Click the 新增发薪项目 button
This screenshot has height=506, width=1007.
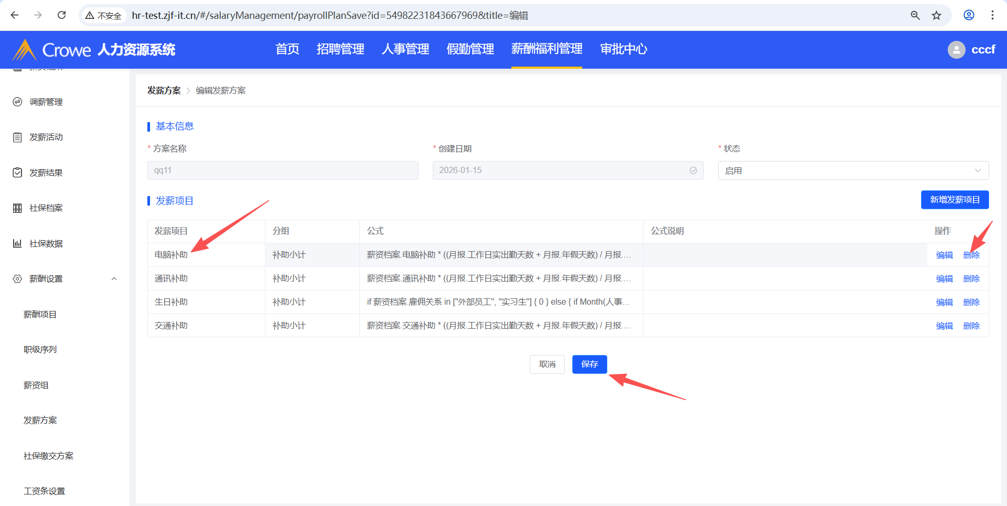point(955,200)
